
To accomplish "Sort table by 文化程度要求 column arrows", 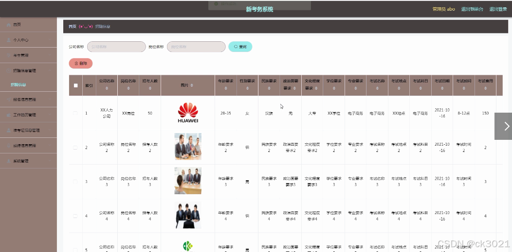I will click(x=316, y=88).
